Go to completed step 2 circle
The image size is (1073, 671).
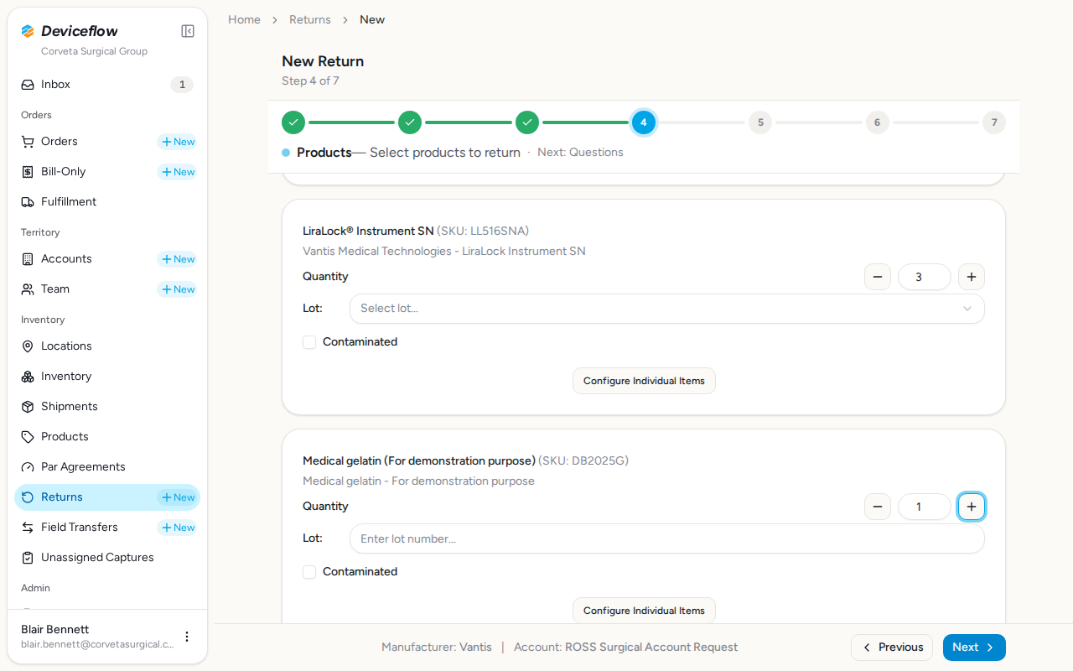(410, 122)
